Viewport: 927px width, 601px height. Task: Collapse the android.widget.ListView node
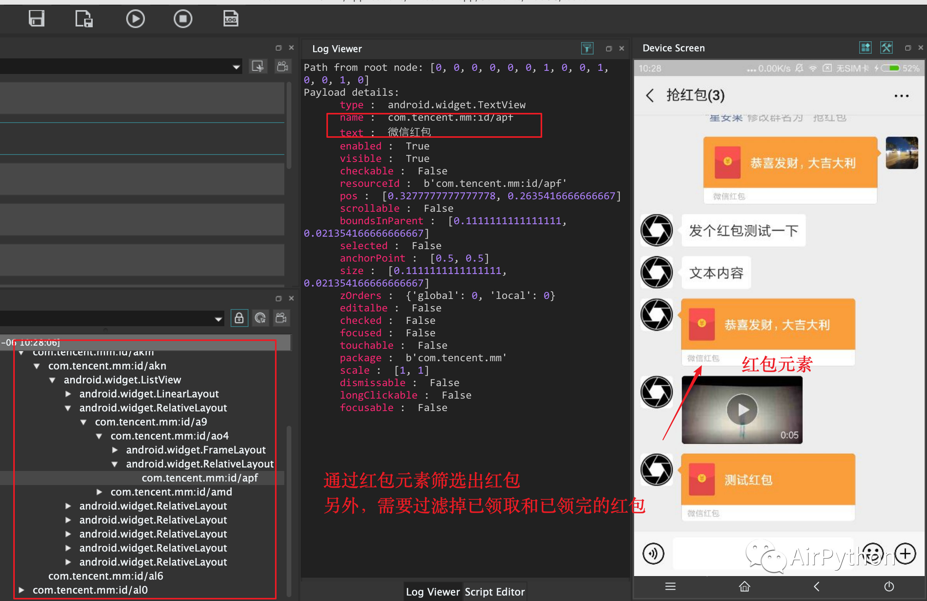click(x=52, y=380)
